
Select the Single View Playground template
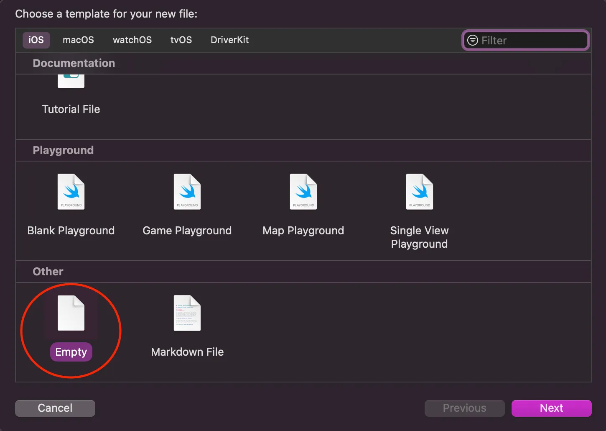coord(419,205)
